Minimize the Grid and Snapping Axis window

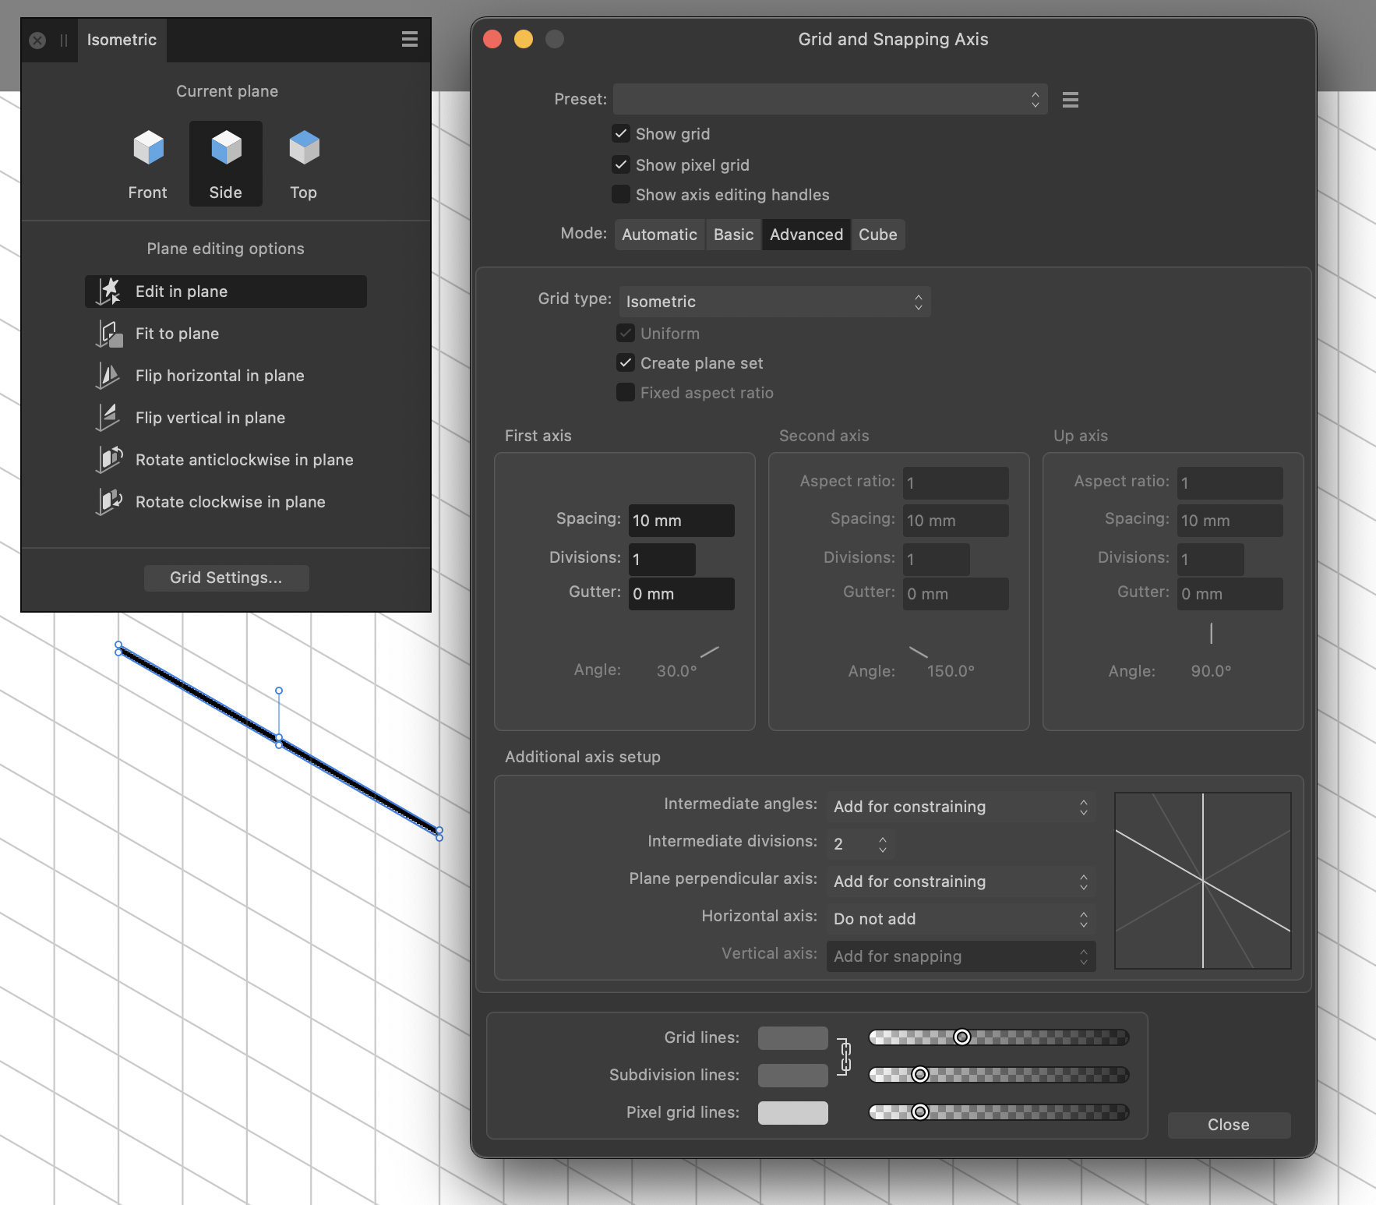pos(524,39)
